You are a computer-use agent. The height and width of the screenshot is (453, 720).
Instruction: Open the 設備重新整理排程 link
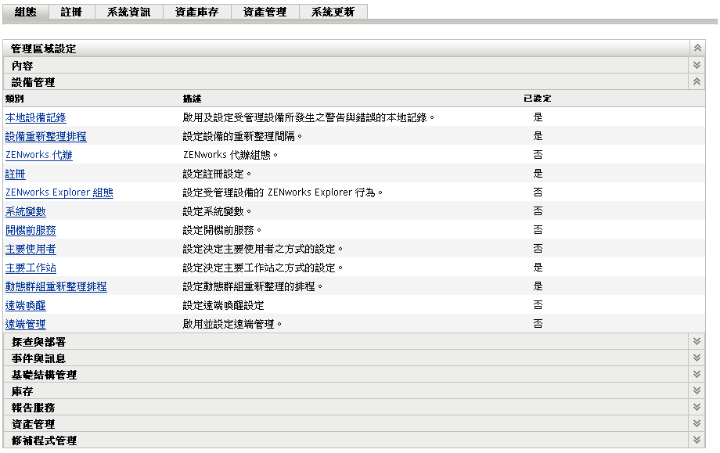(x=46, y=136)
